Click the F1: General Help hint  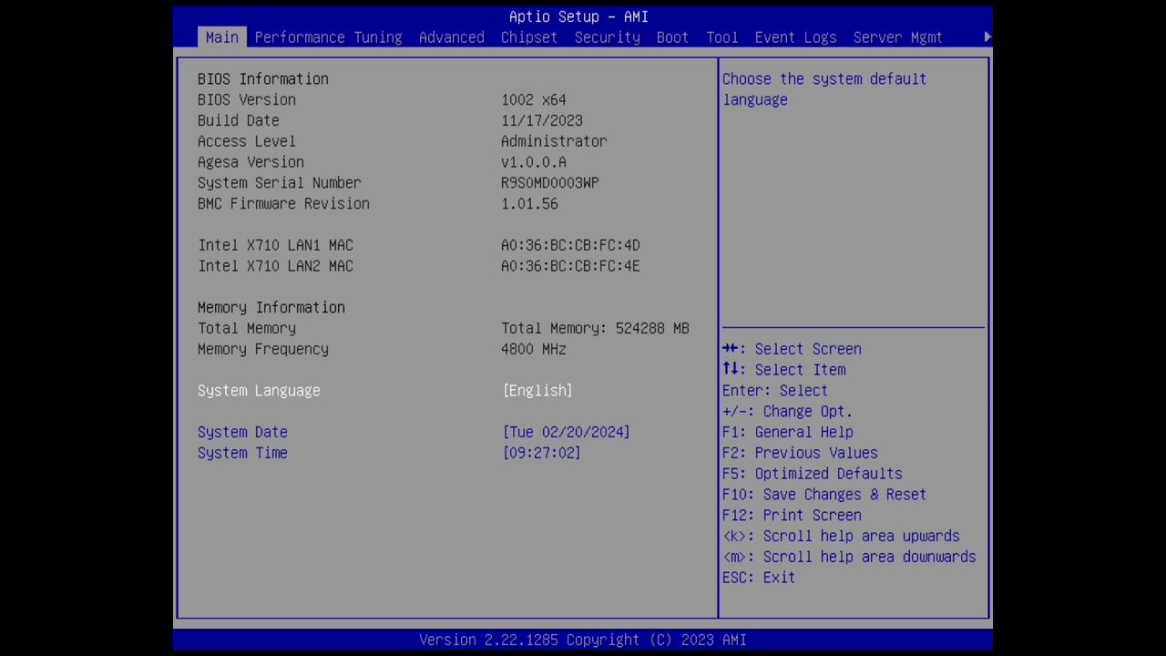[787, 432]
